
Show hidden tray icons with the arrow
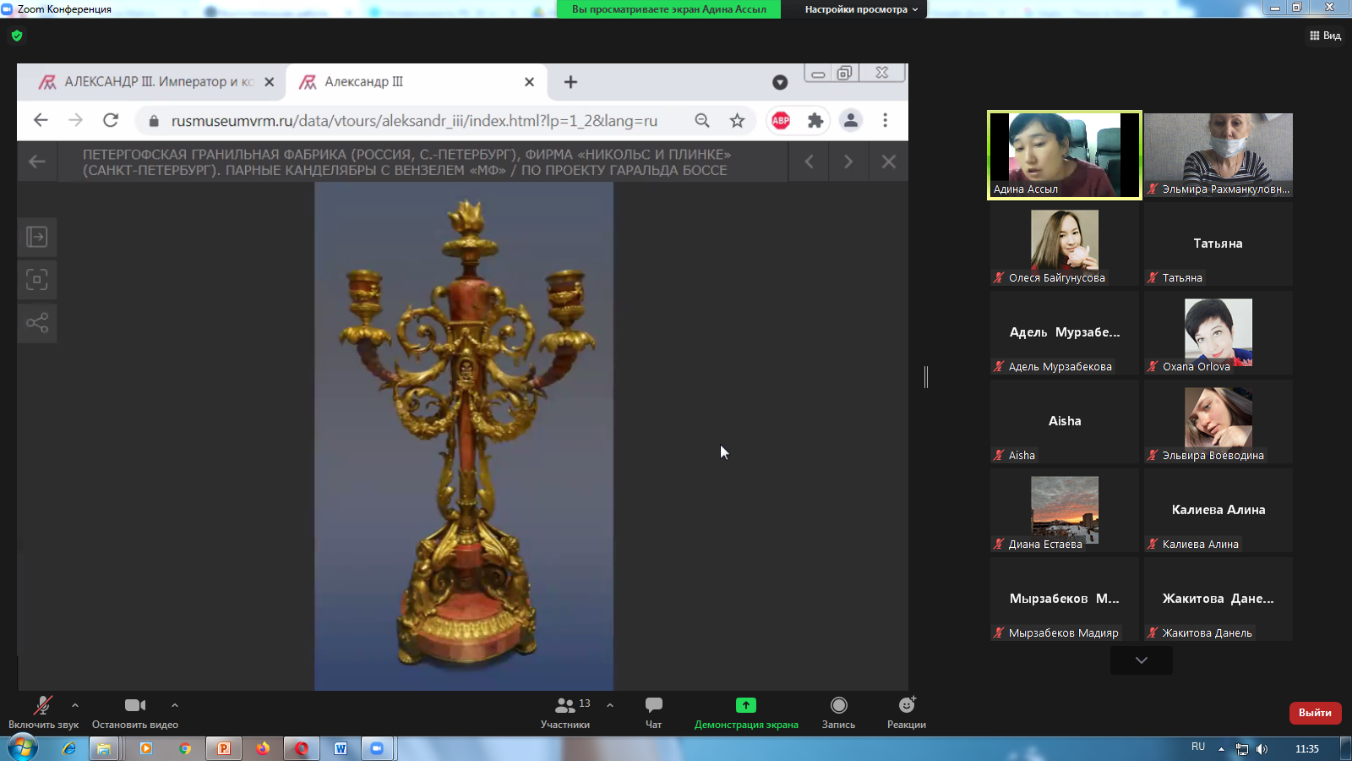coord(1221,748)
